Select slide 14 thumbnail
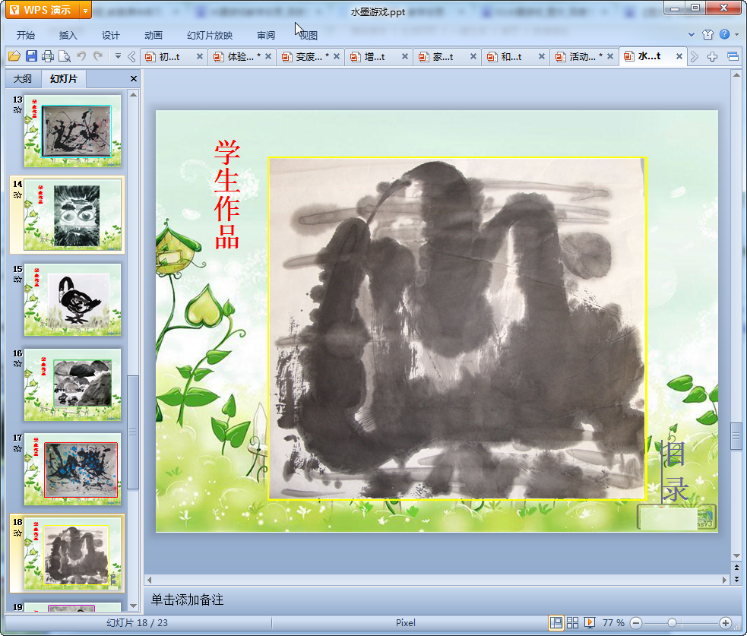This screenshot has height=636, width=747. click(72, 215)
